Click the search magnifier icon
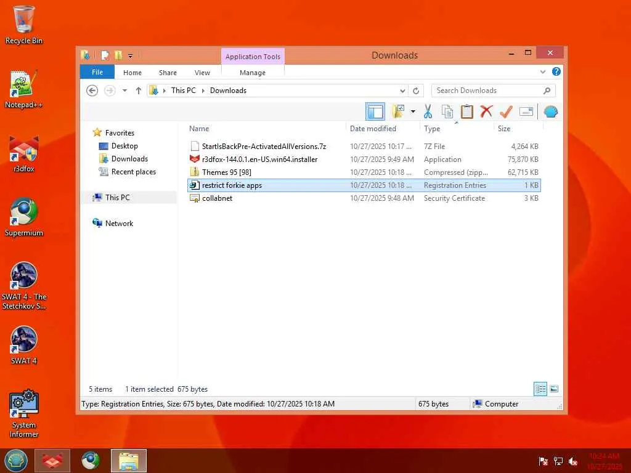Screen dimensions: 631x473 [x=547, y=91]
